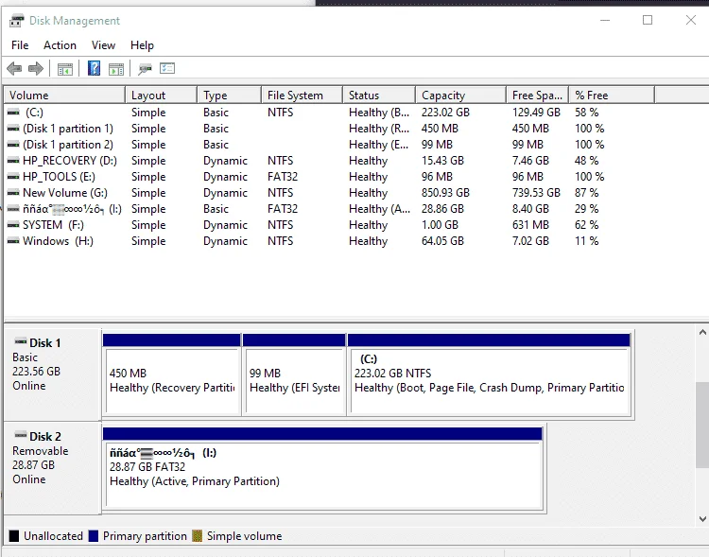Screen dimensions: 709x557
Task: Open the File menu
Action: 20,45
